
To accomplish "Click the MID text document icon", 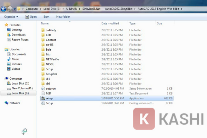I will coord(43,93).
